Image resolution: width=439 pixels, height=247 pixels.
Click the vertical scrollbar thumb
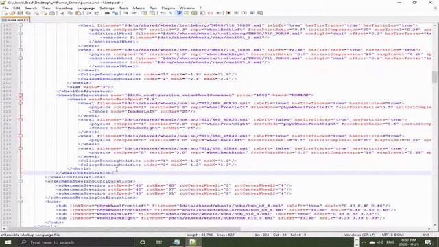click(434, 78)
